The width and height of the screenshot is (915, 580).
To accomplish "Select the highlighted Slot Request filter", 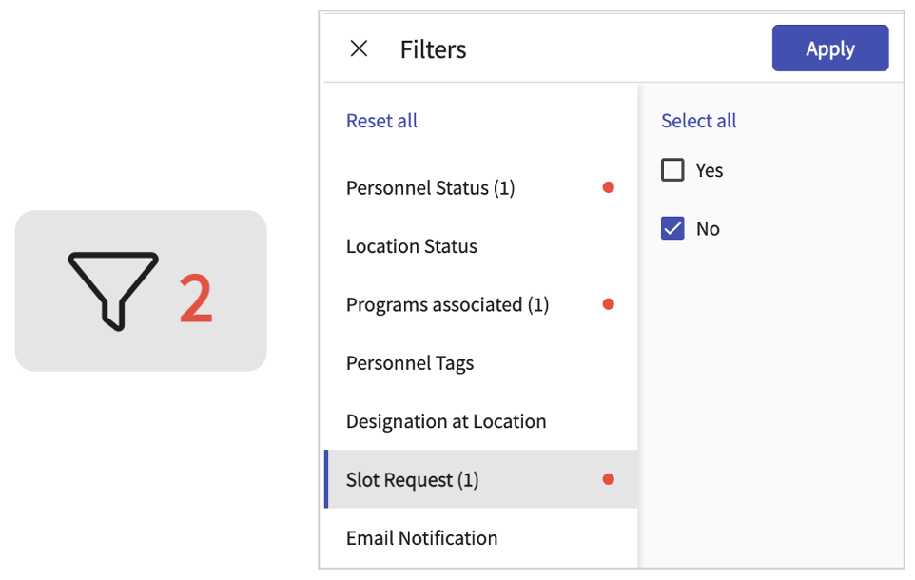I will (412, 480).
